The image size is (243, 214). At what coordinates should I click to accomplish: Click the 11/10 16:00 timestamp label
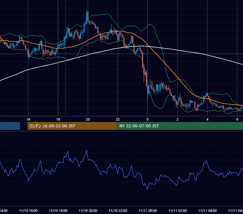point(28,210)
